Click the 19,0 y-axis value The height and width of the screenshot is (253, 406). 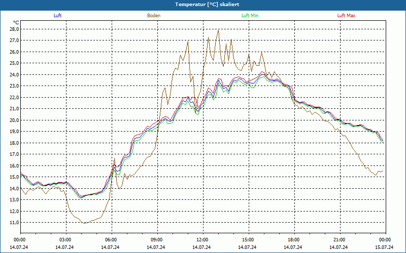pyautogui.click(x=15, y=132)
